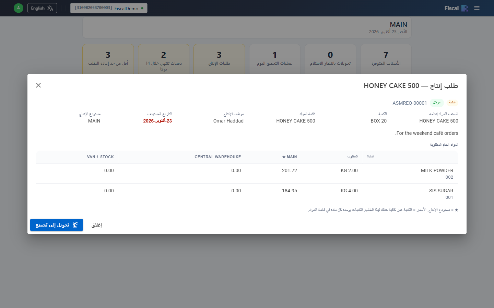Click the weekend café orders note
The height and width of the screenshot is (308, 494).
[x=427, y=133]
